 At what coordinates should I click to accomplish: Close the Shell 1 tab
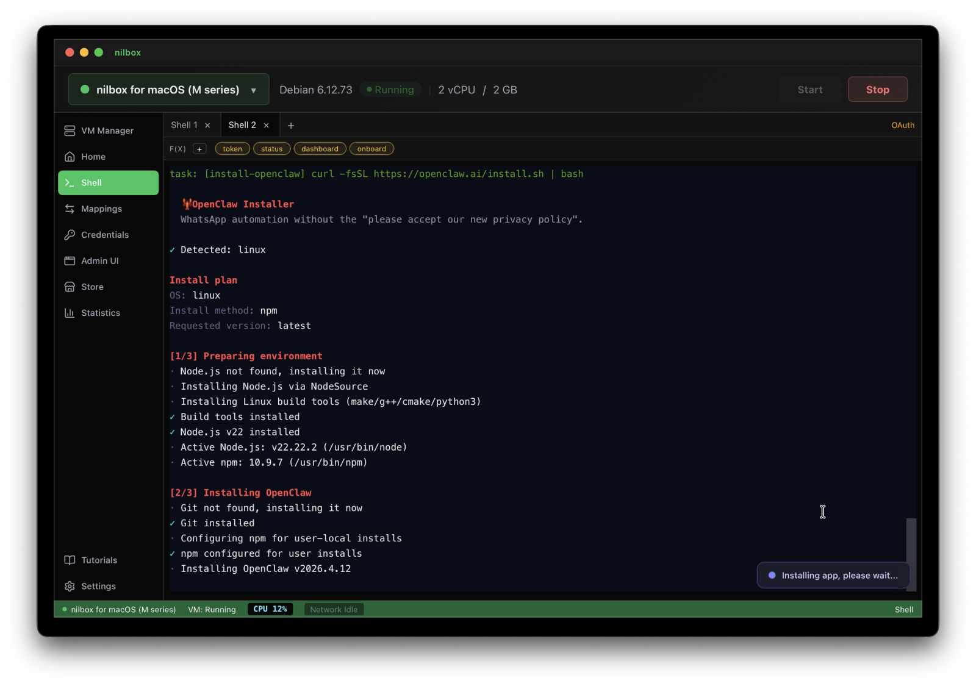[x=207, y=125]
